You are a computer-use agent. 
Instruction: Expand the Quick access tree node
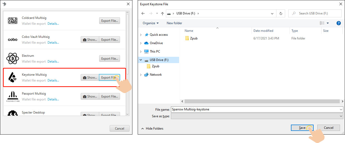coord(141,35)
